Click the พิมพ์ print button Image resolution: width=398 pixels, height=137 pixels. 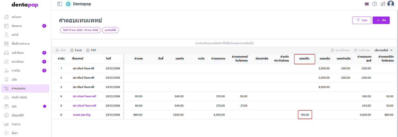tap(61, 50)
